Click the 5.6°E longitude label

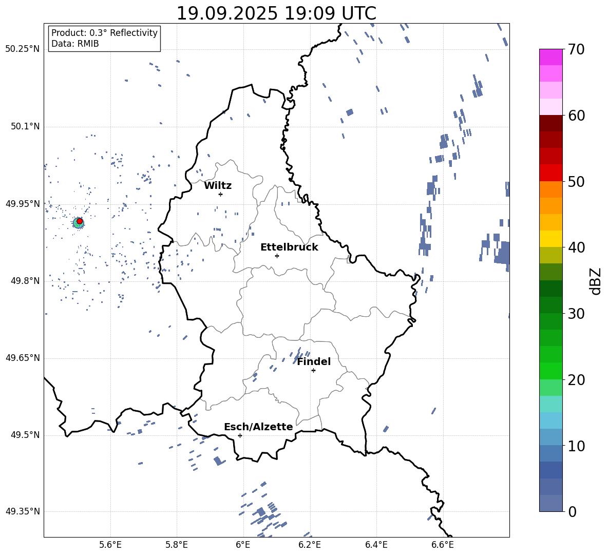tap(110, 545)
